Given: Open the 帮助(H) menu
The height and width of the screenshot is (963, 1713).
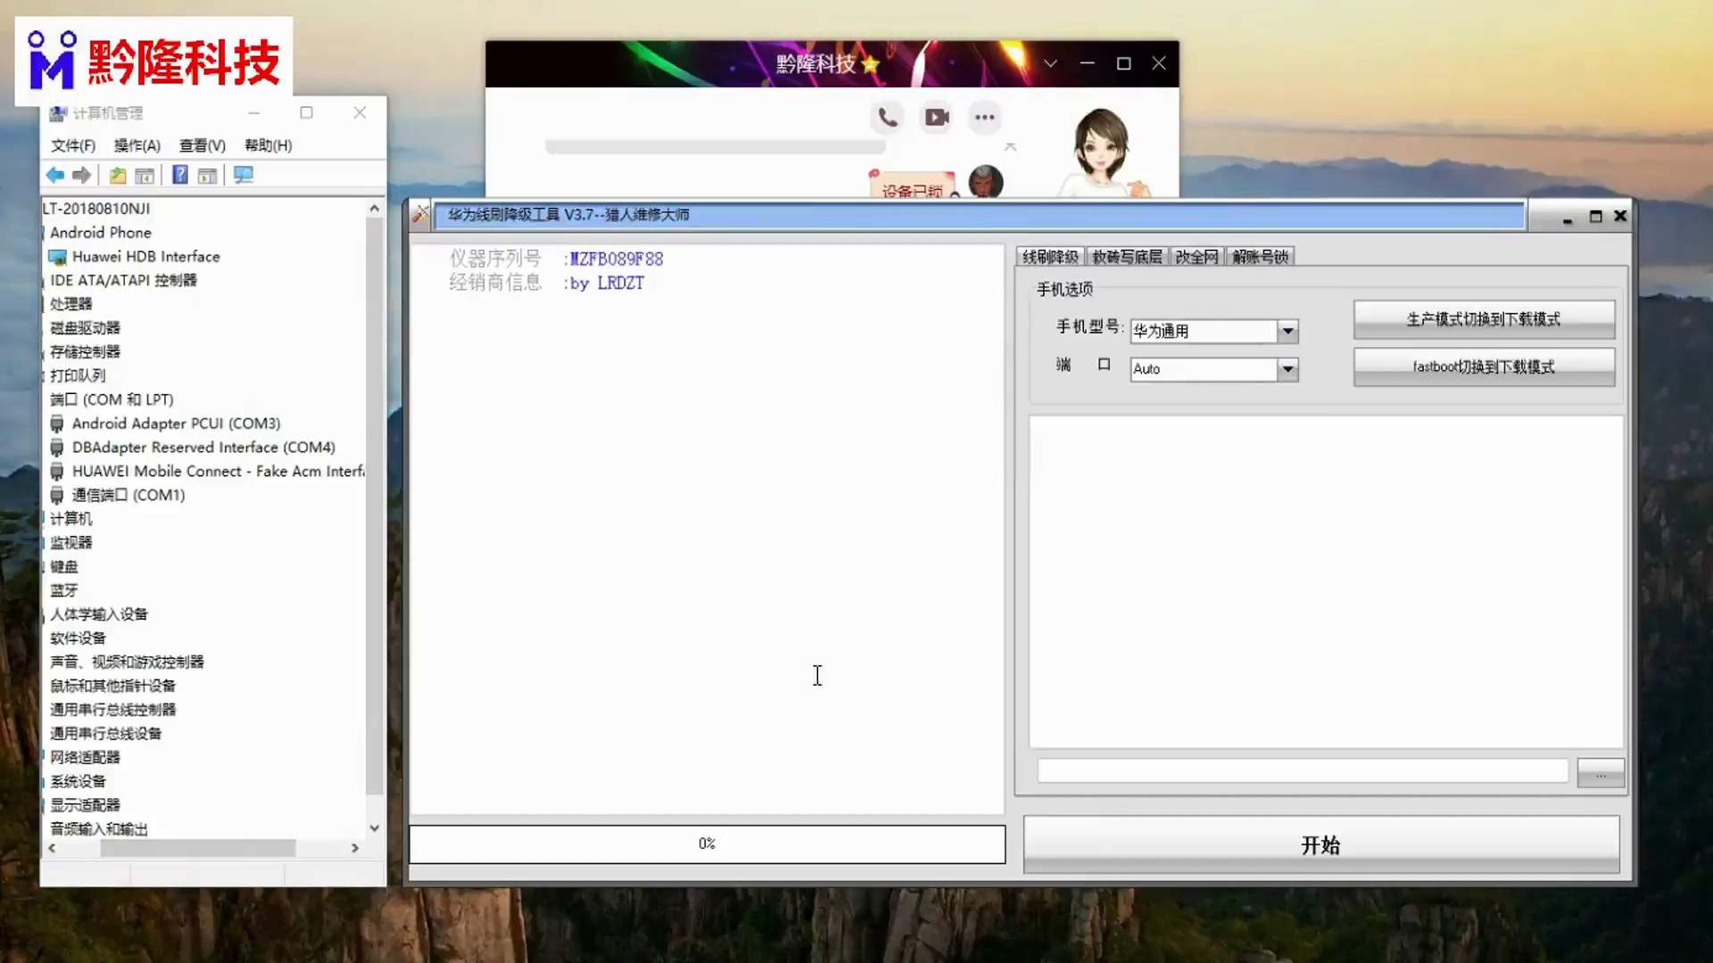Looking at the screenshot, I should (268, 145).
